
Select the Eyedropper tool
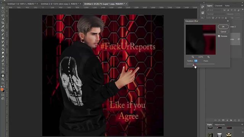(x=3, y=27)
